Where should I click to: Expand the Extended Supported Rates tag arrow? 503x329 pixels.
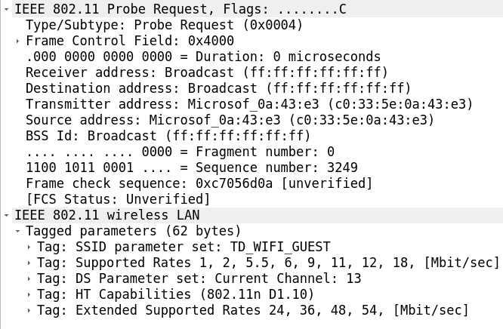[29, 310]
